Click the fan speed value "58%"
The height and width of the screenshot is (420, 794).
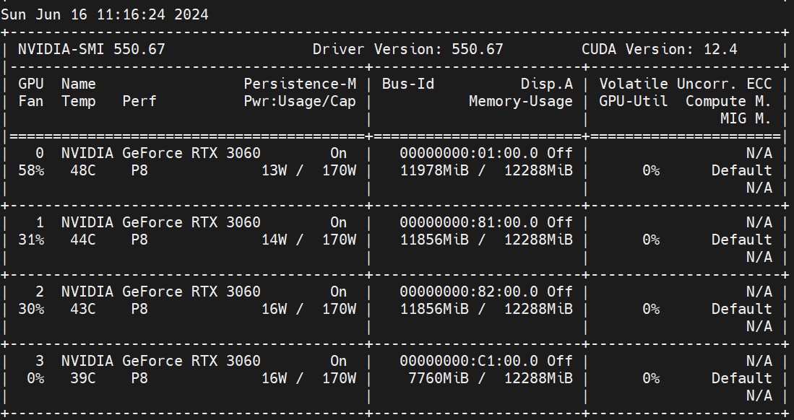point(31,170)
